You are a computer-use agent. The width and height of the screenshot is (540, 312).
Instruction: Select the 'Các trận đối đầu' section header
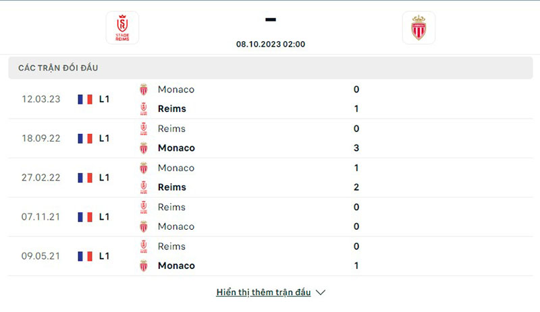(58, 68)
